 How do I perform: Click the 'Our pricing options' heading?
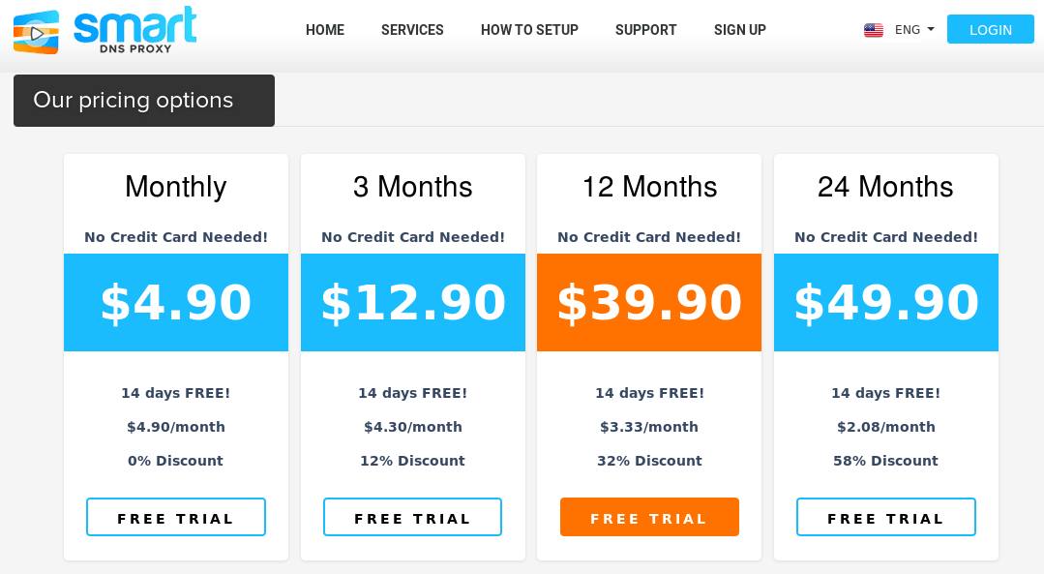pos(134,100)
